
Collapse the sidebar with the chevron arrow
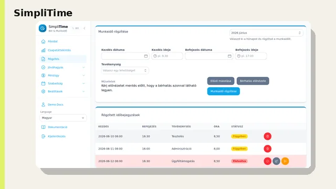pyautogui.click(x=85, y=28)
